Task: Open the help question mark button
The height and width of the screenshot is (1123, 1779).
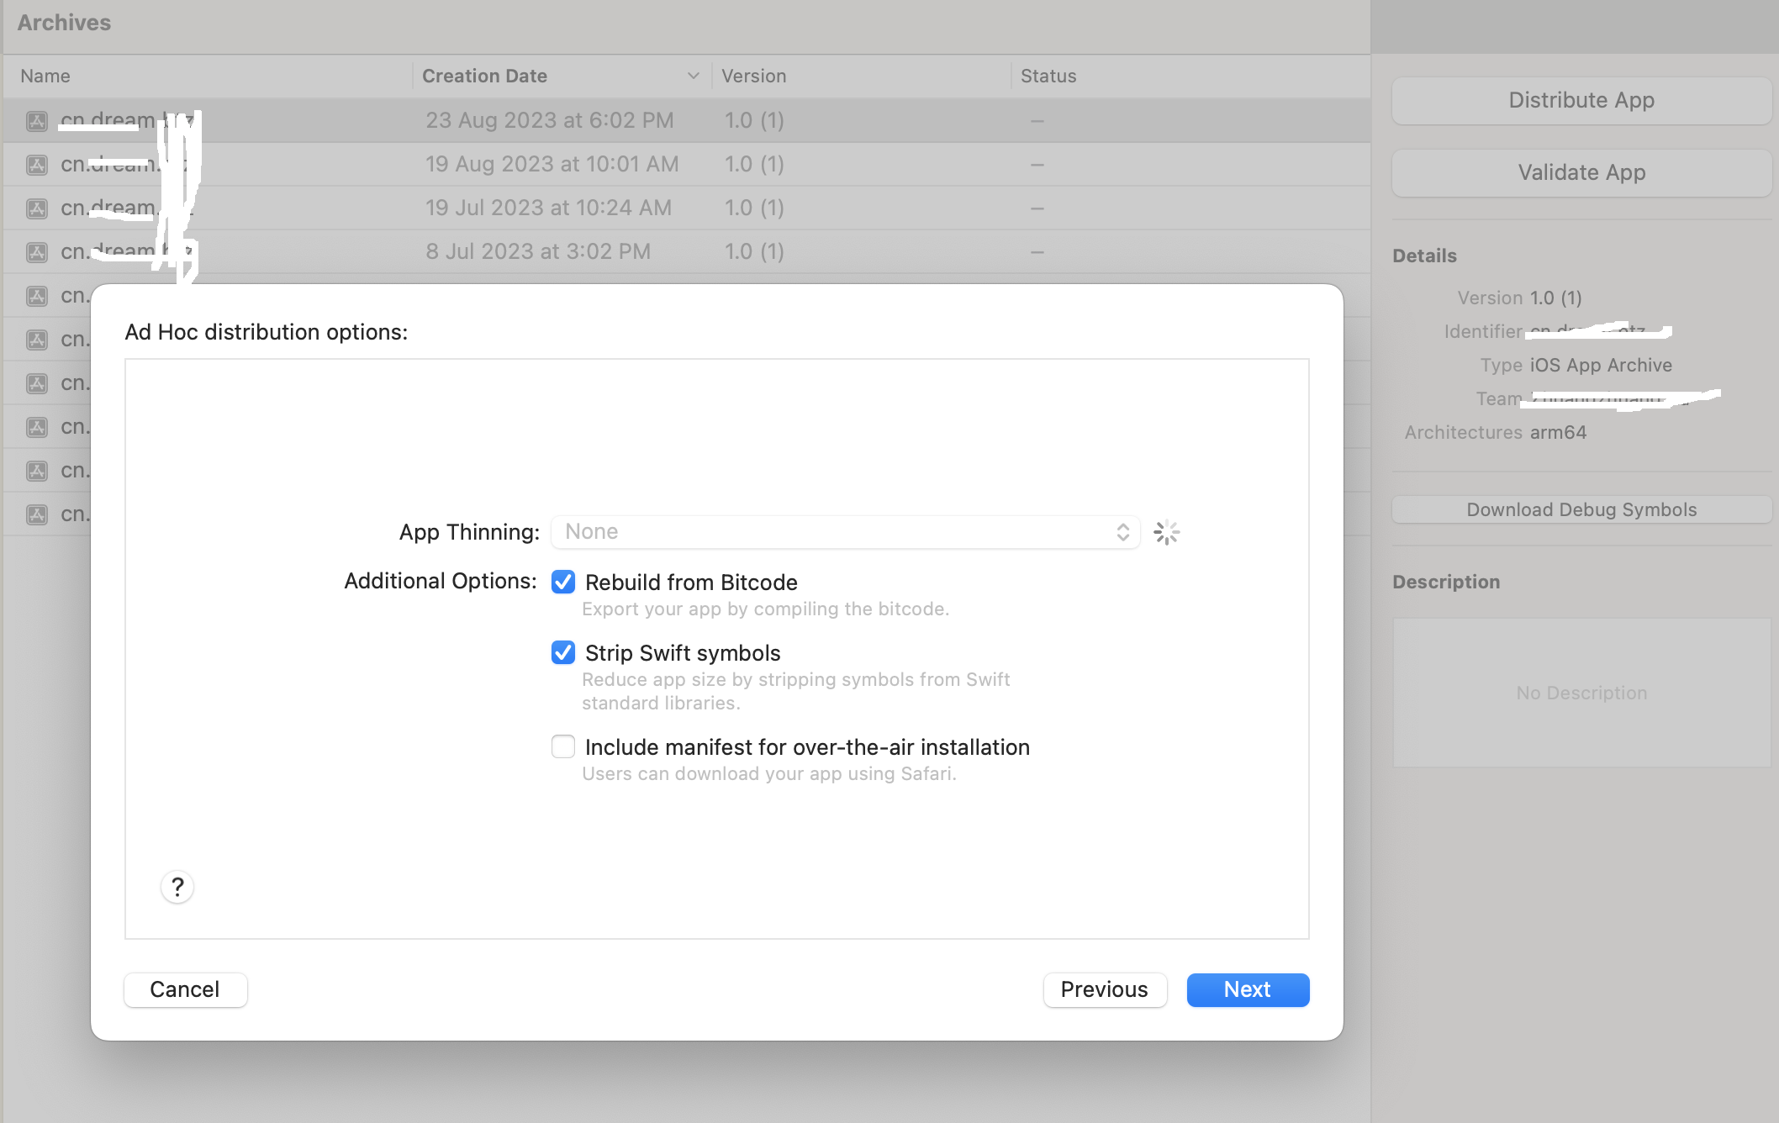Action: pos(177,887)
